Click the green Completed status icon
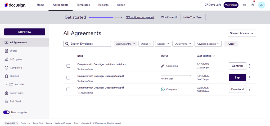The width and height of the screenshot is (270, 126). click(163, 89)
